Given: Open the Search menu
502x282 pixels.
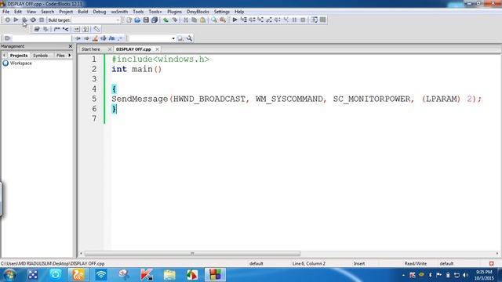Looking at the screenshot, I should point(47,12).
